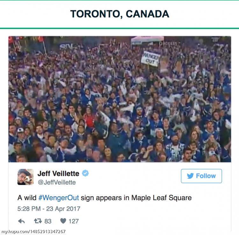The image size is (239, 235).
Task: Click the like count 127
Action: (x=74, y=221)
